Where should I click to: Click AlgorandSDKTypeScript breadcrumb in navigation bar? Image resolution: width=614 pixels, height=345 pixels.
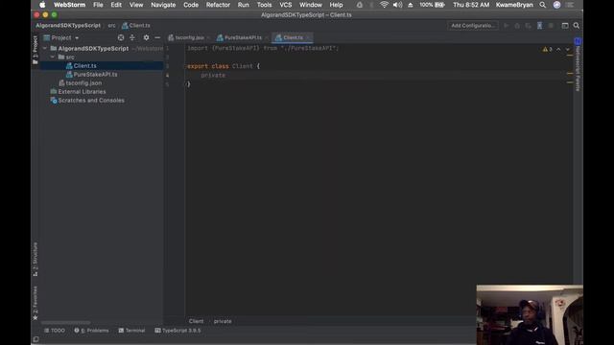click(68, 26)
